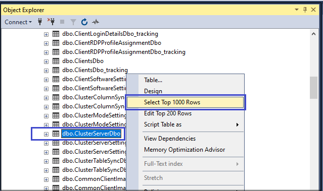Refresh Object Explorer with circular arrow icon
The width and height of the screenshot is (323, 191).
84,22
